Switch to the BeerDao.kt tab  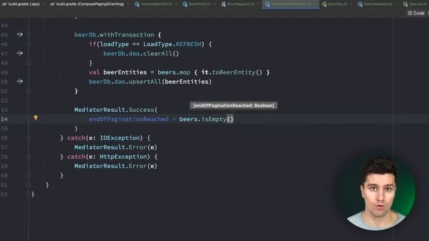[x=338, y=4]
